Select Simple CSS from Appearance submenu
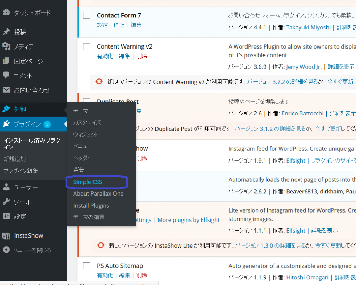Screen dimensions: 356x285 [x=88, y=182]
